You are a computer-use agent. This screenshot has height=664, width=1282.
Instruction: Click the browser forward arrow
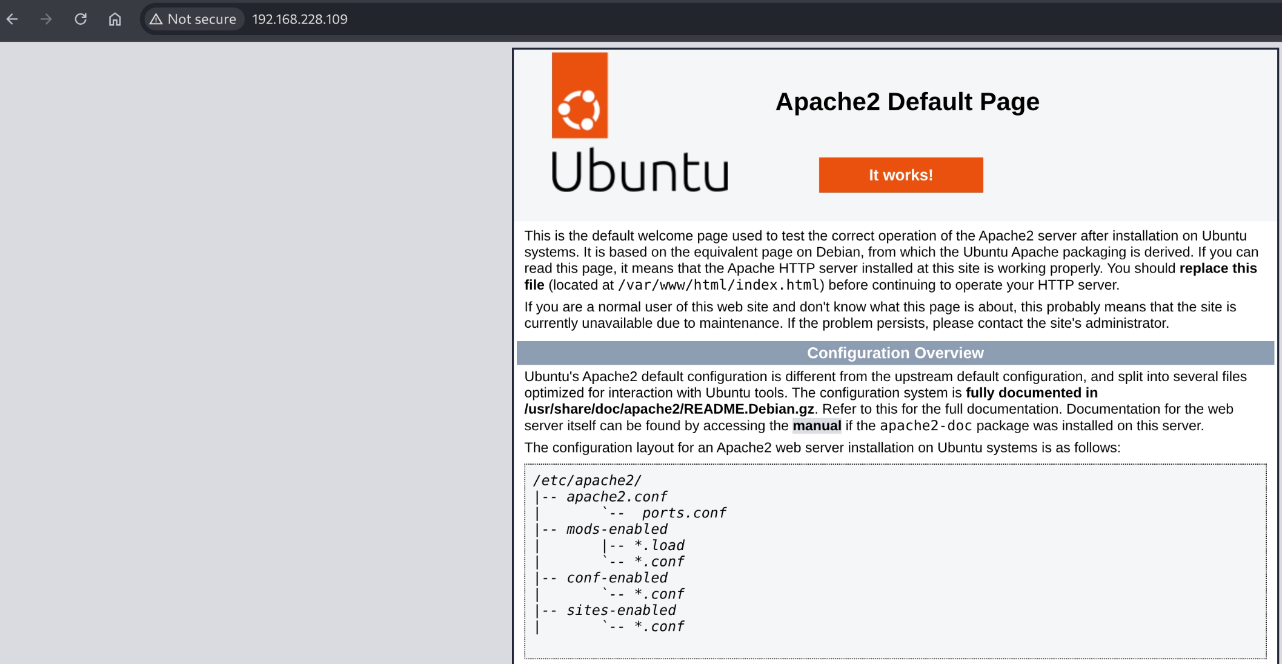[46, 19]
